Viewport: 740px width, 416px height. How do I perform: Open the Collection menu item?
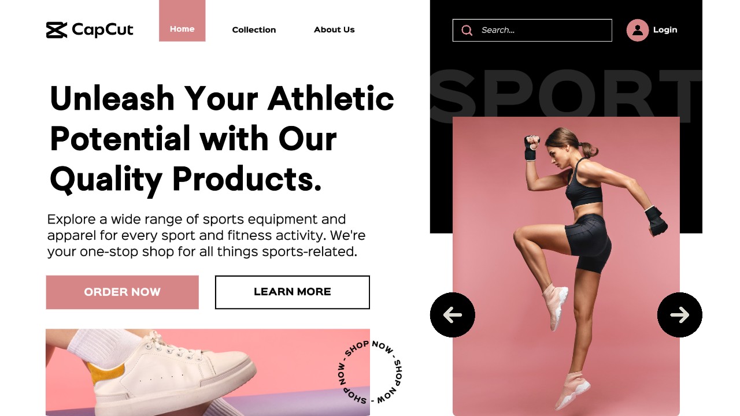tap(254, 30)
